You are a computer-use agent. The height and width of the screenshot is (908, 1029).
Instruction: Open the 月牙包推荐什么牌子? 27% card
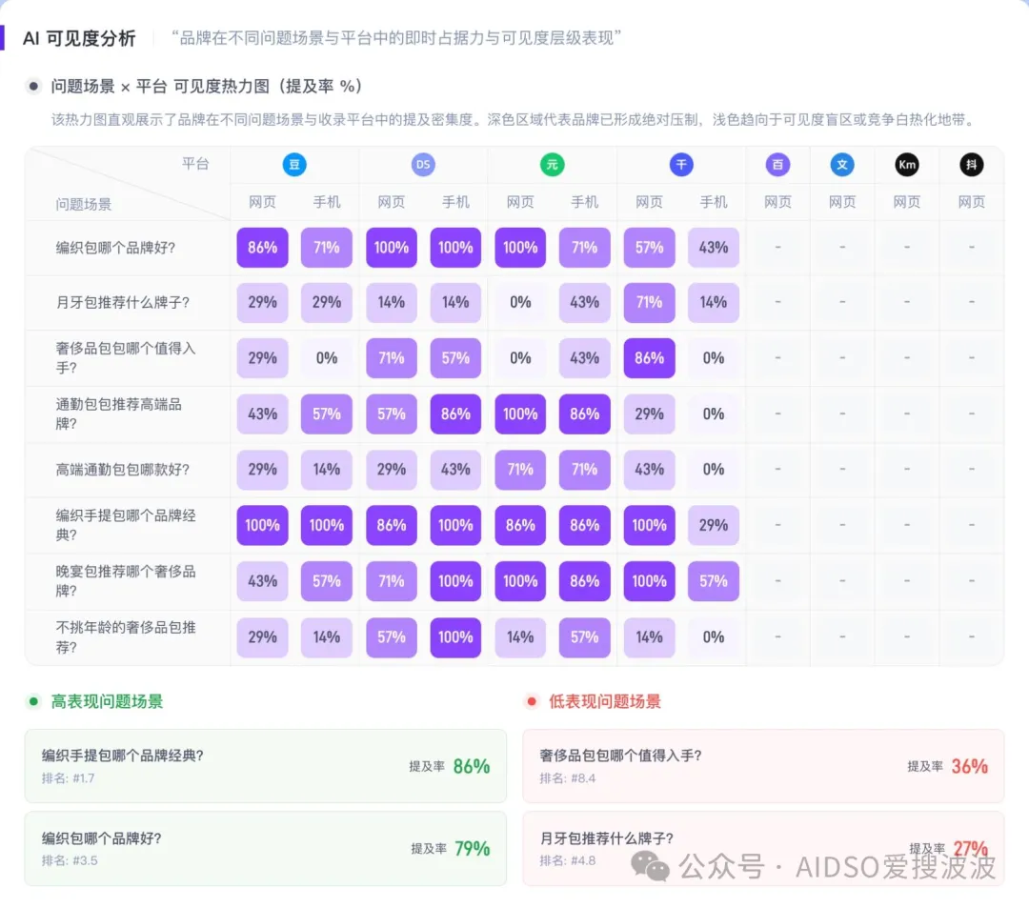[763, 848]
